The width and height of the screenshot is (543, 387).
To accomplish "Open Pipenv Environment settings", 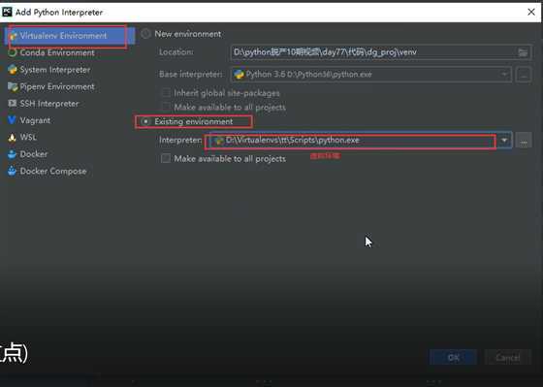I will click(57, 86).
